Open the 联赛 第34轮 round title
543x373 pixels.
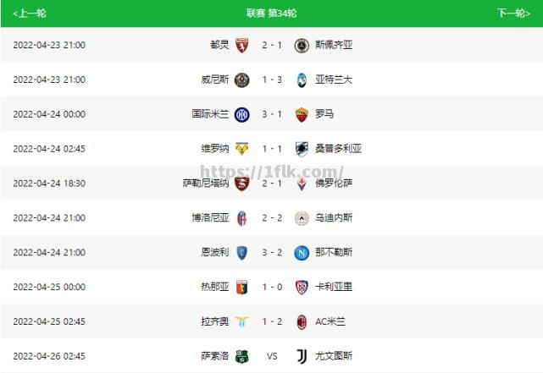coord(271,14)
